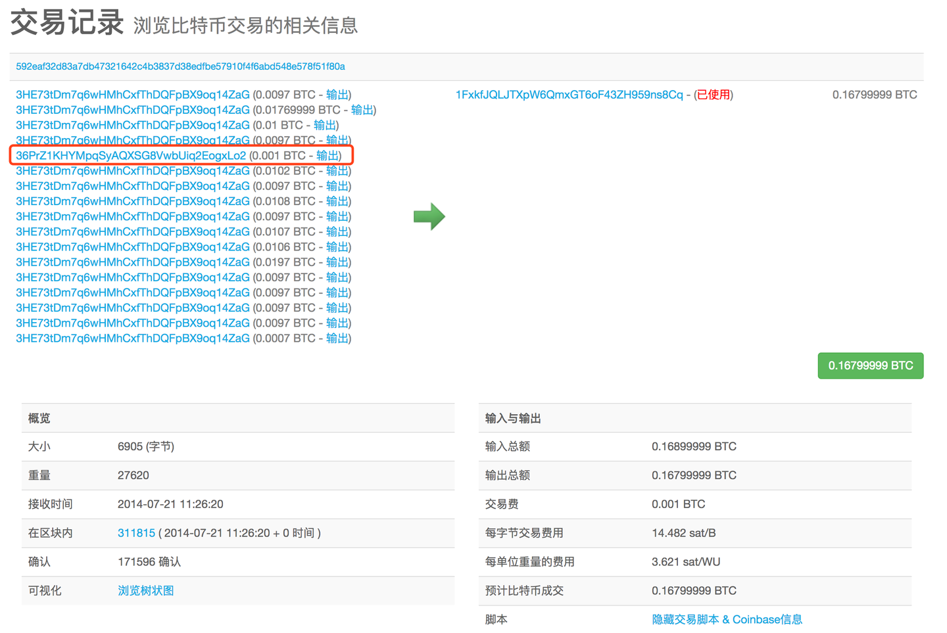This screenshot has width=947, height=633.
Task: Click 输出 link beside 0.0107 BTC
Action: 337,231
